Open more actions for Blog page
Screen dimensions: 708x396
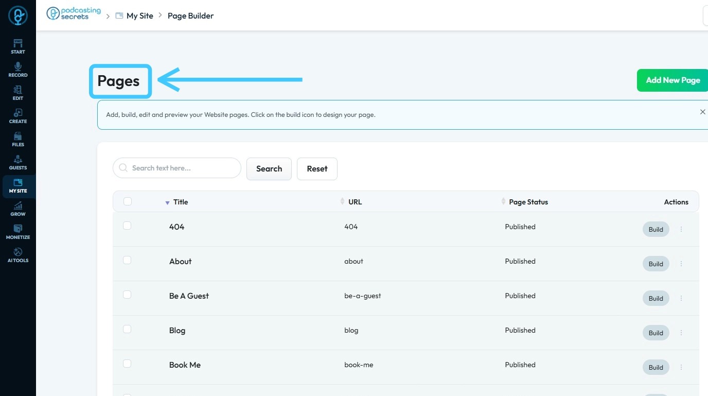coord(681,333)
